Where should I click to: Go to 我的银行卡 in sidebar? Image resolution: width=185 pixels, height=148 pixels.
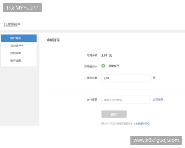coord(17,46)
